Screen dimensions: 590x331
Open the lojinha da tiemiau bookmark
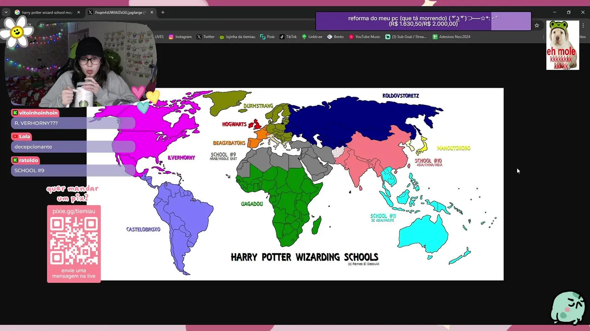pos(237,37)
